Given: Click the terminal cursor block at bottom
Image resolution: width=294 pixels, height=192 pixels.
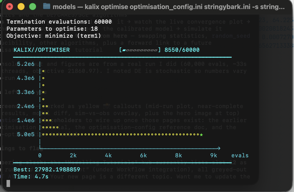Looking at the screenshot, I should 8,183.
